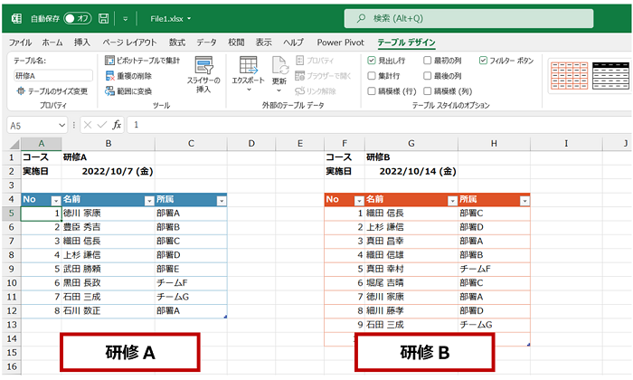Image resolution: width=633 pixels, height=380 pixels.
Task: Open the Data (データ) ribbon tab
Action: [x=206, y=42]
